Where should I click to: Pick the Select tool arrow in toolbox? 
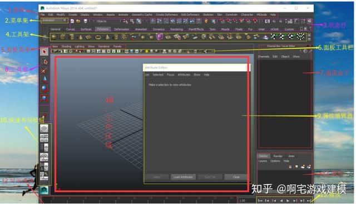click(44, 52)
